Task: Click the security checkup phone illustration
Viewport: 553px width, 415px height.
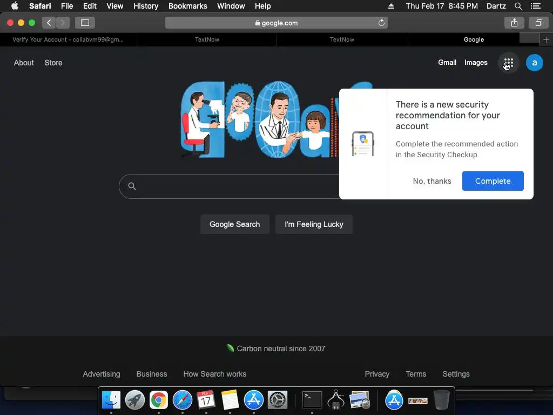Action: pos(363,144)
